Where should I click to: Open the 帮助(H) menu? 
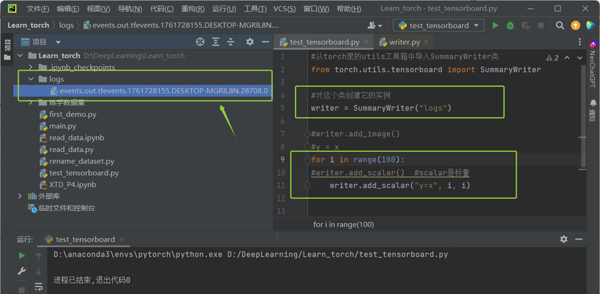(x=348, y=9)
